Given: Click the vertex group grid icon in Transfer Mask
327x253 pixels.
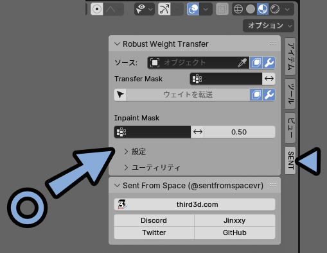Looking at the screenshot, I should click(197, 79).
